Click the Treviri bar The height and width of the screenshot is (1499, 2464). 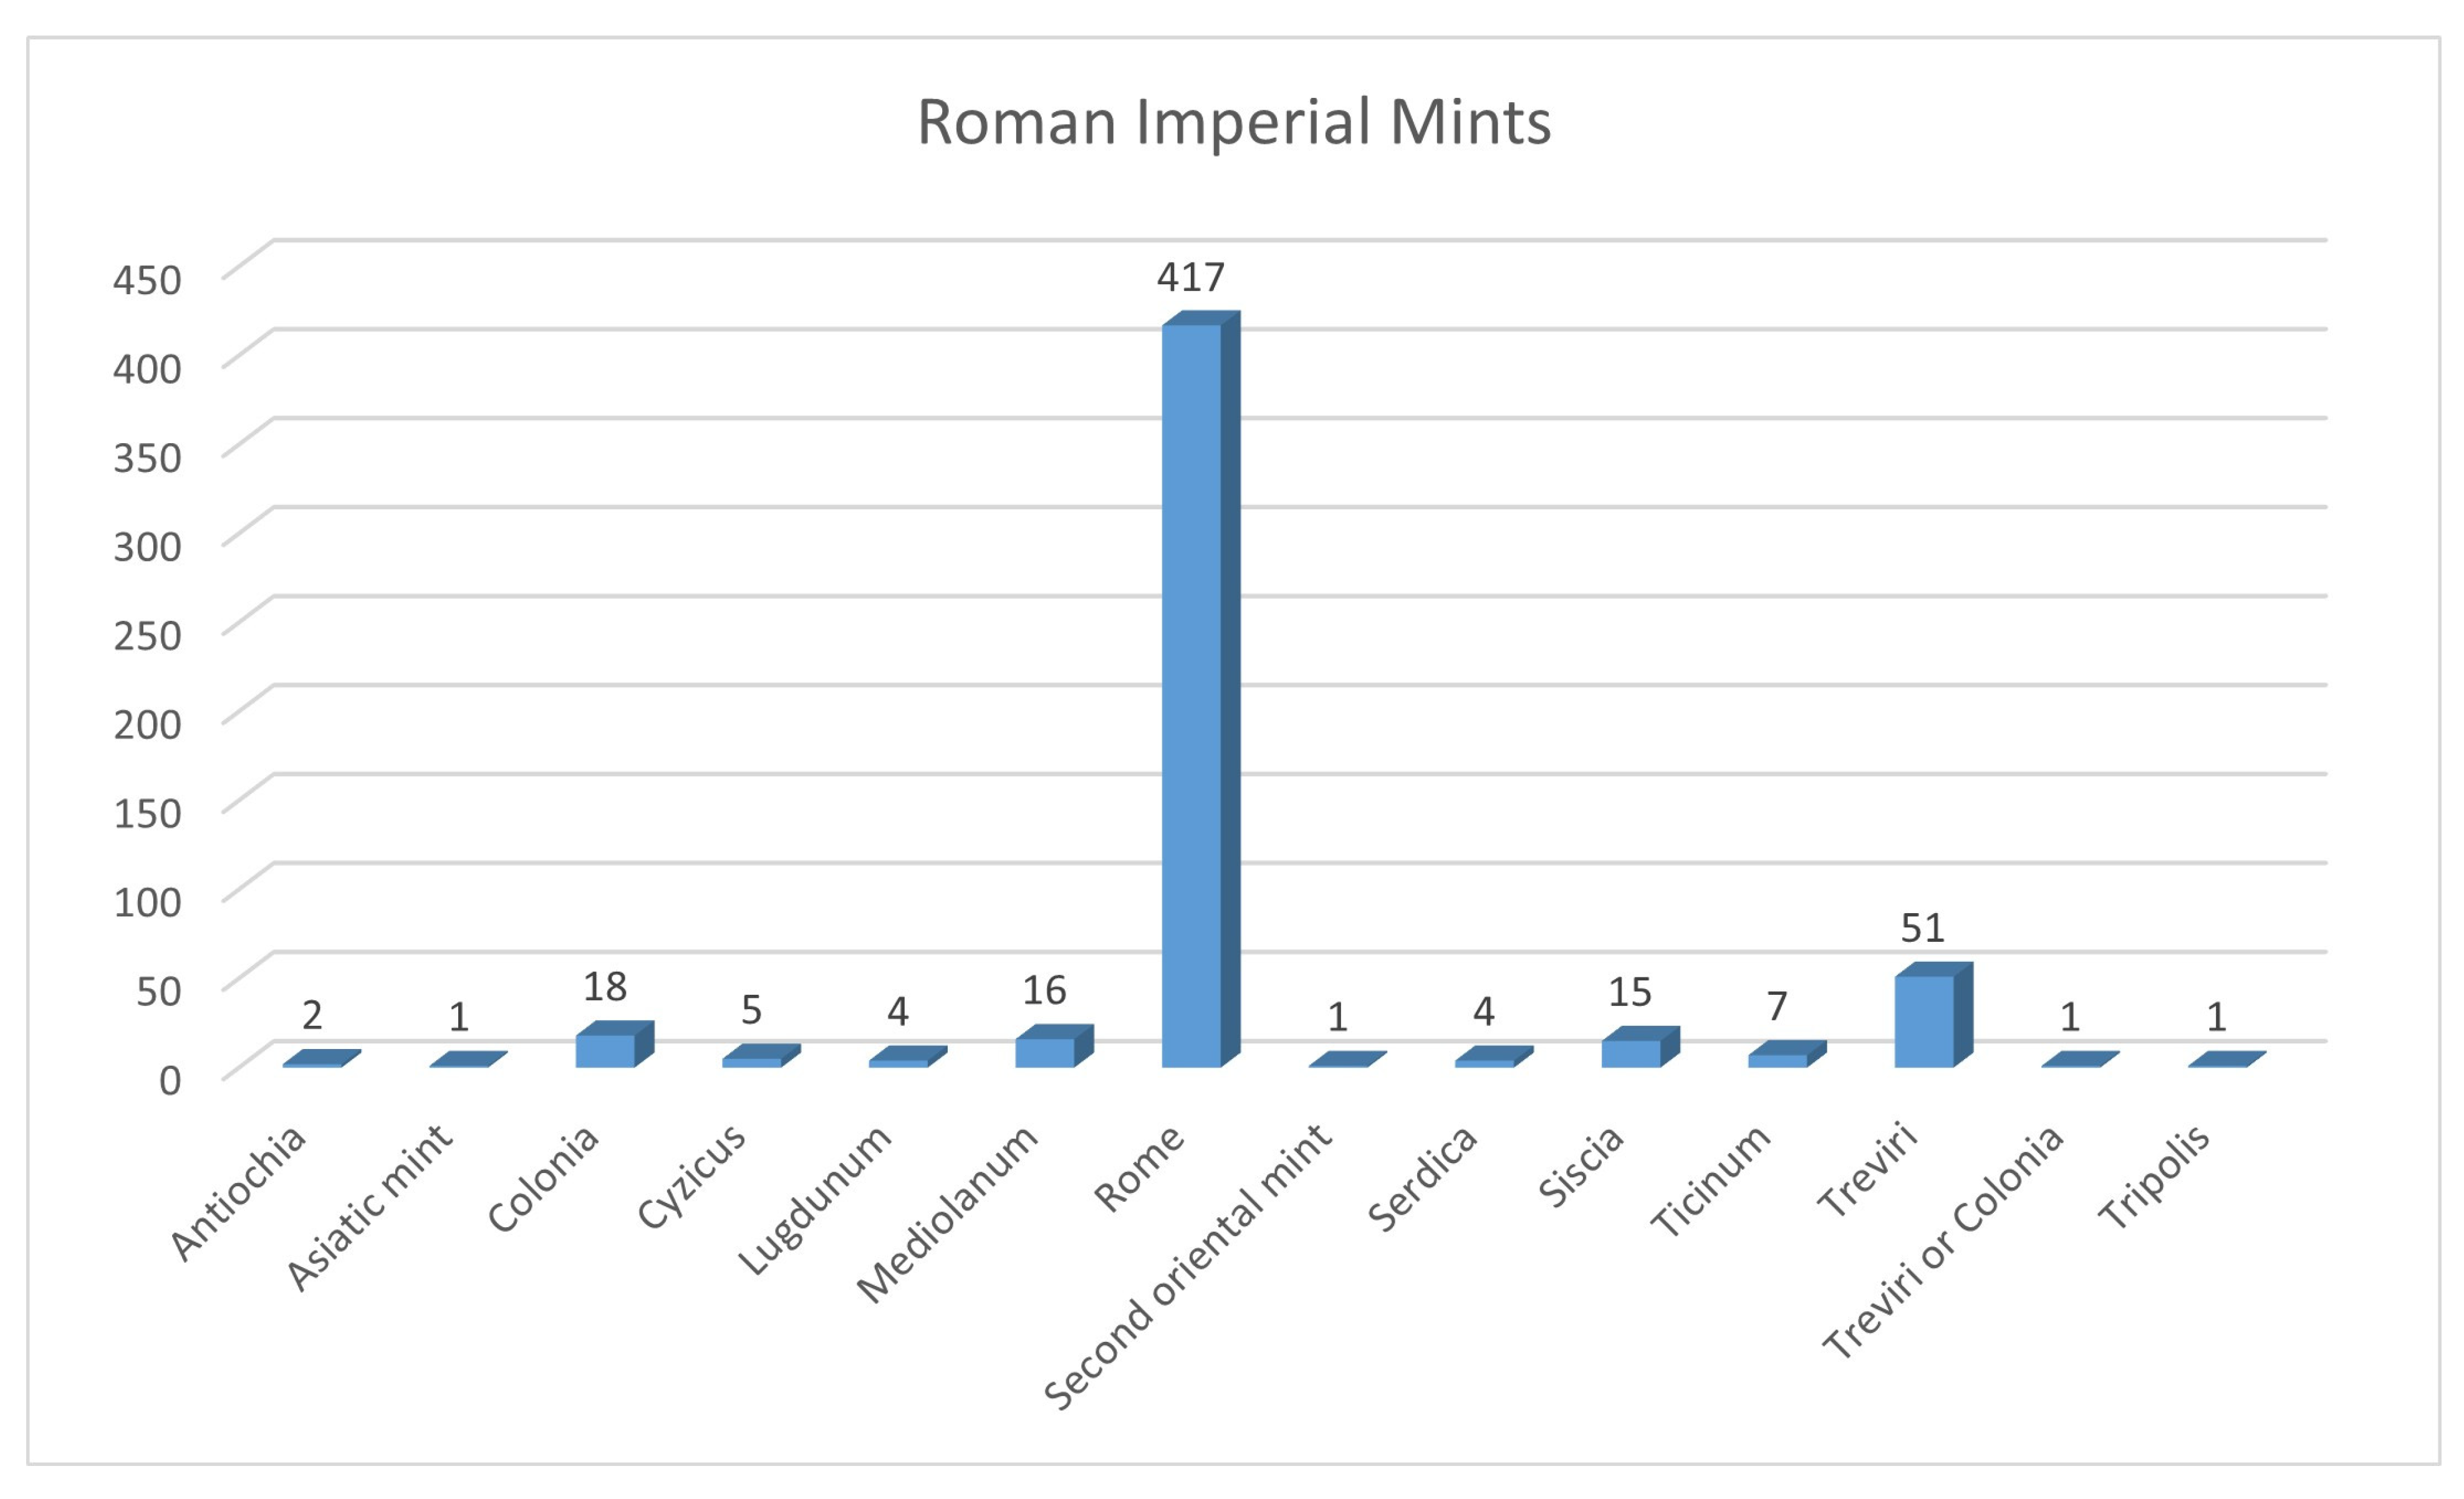pyautogui.click(x=1924, y=1020)
